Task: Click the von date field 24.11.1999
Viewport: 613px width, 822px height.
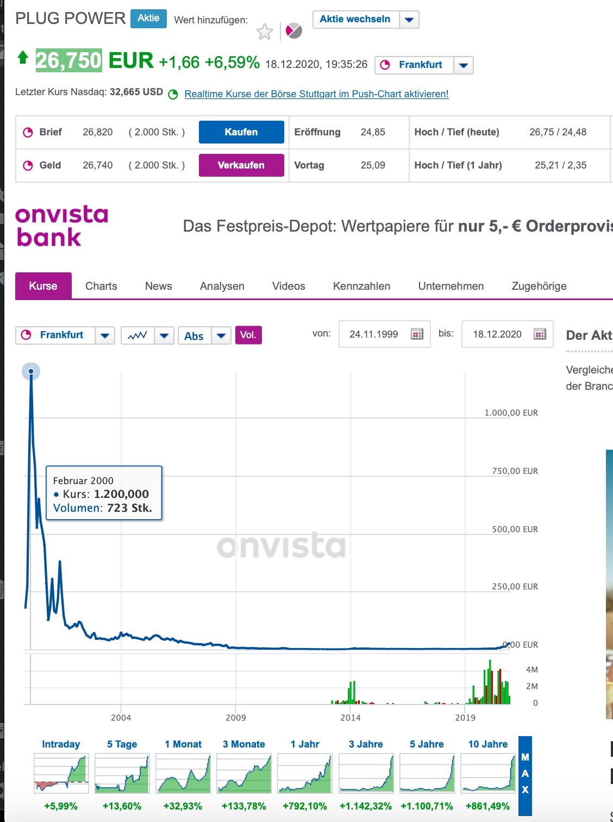Action: [x=385, y=334]
